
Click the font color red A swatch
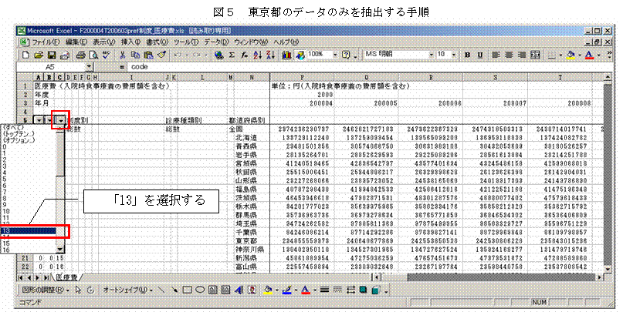pyautogui.click(x=589, y=55)
